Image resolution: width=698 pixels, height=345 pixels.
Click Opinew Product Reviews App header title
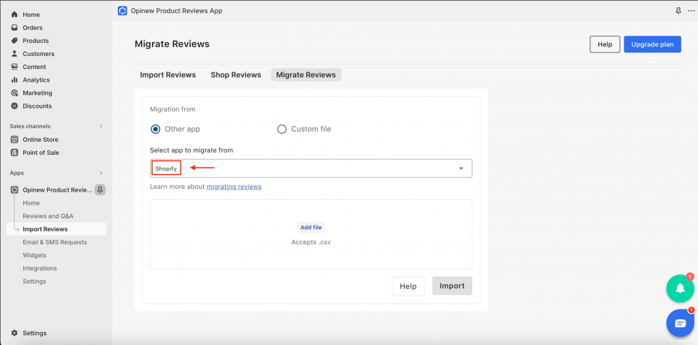pos(177,11)
